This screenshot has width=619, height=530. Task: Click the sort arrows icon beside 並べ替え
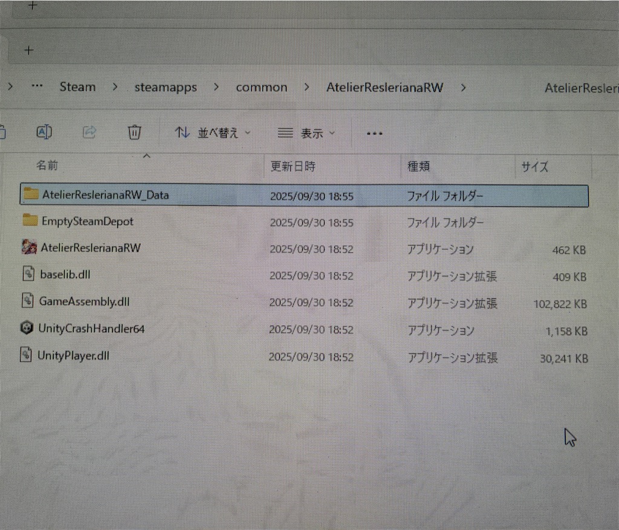(183, 132)
